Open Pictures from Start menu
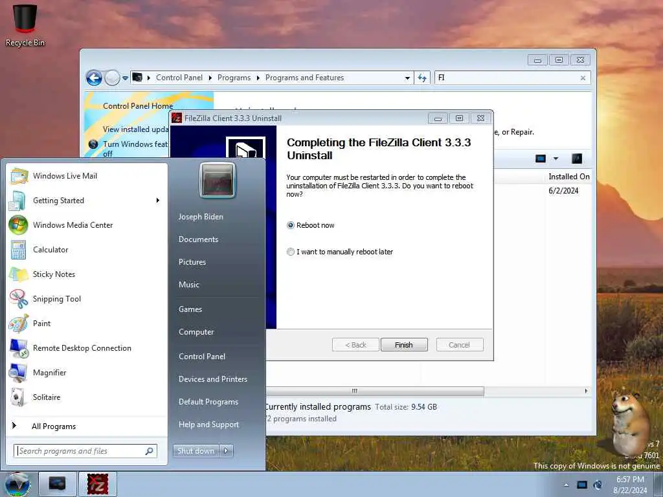Viewport: 663px width, 497px height. [192, 262]
